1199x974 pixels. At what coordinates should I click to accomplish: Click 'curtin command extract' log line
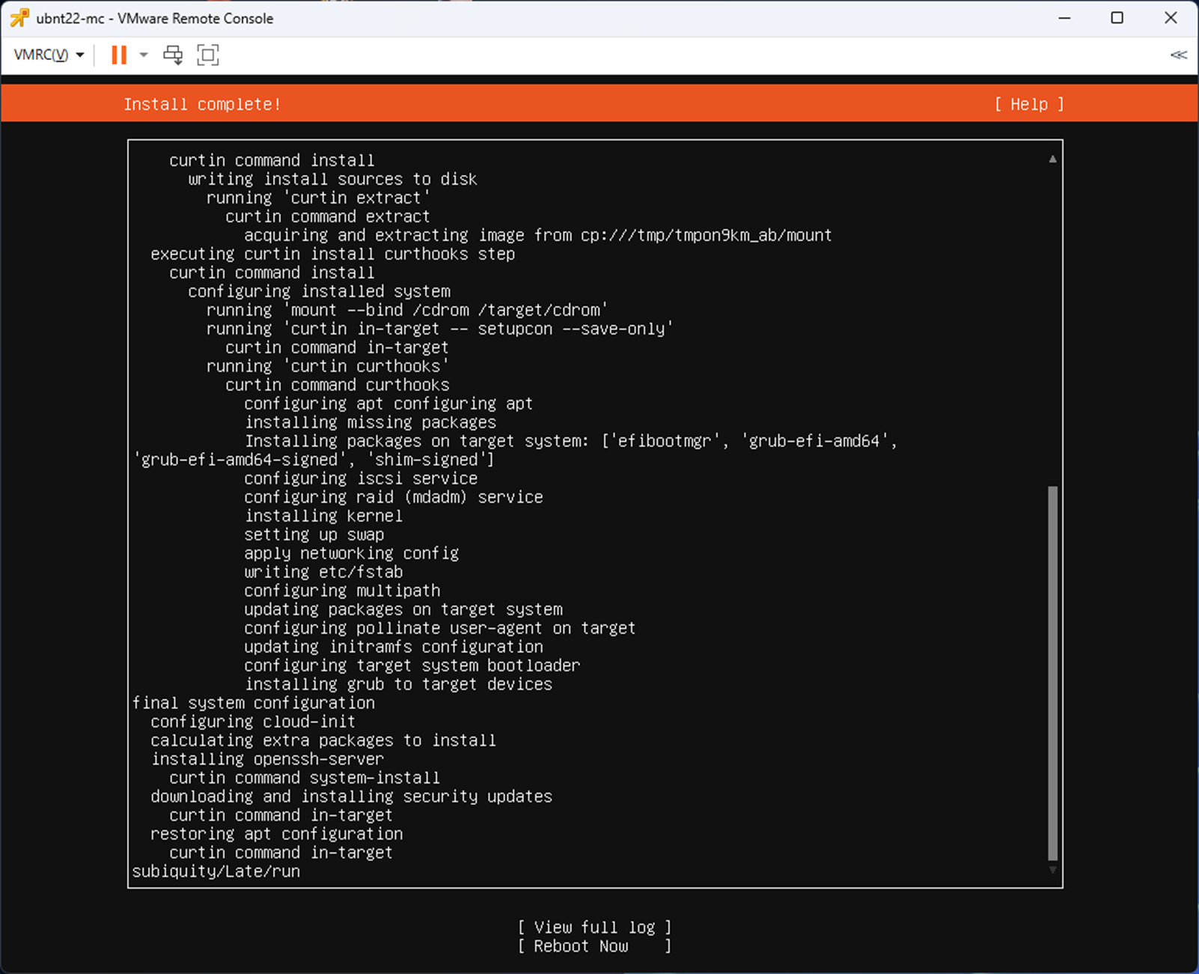328,216
